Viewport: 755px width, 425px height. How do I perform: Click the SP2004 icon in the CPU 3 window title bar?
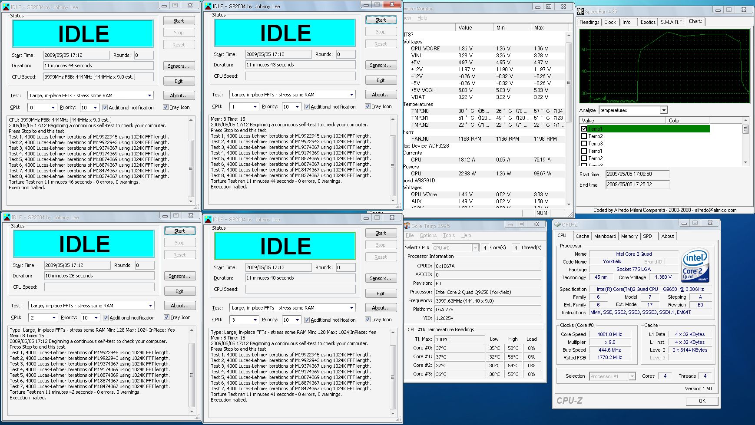pyautogui.click(x=208, y=219)
